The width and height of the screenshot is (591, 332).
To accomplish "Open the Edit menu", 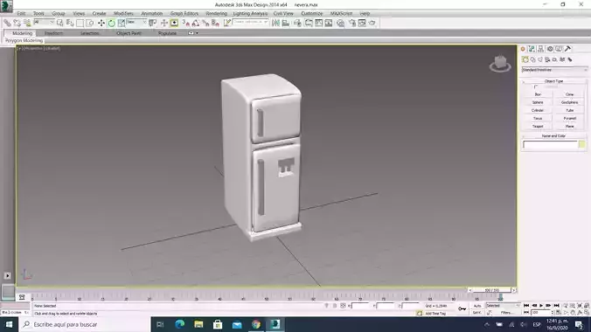I will (21, 13).
